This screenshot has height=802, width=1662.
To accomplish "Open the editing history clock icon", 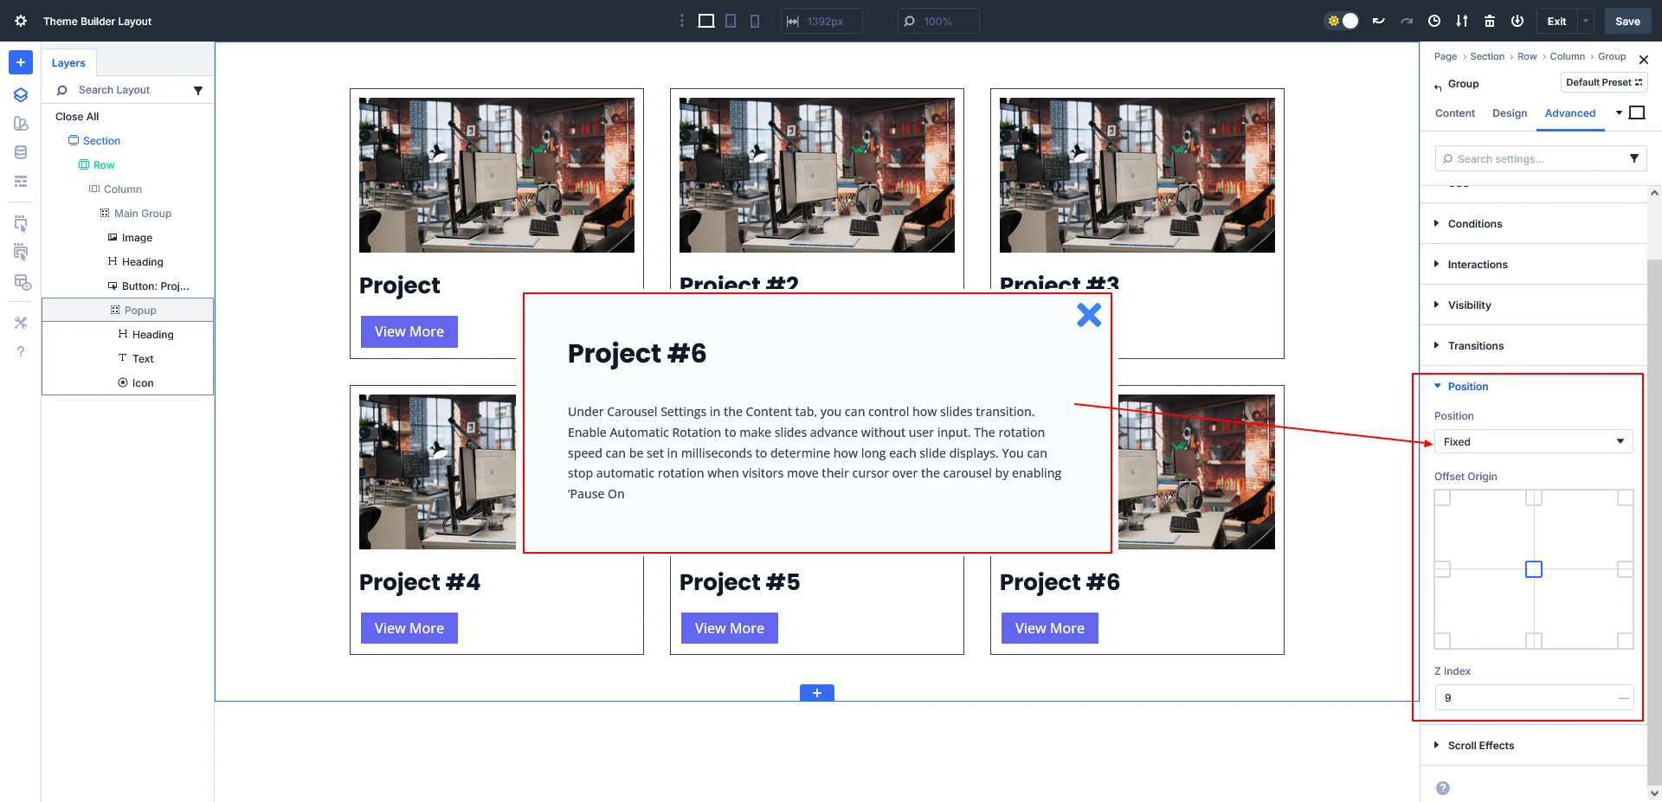I will [1434, 21].
